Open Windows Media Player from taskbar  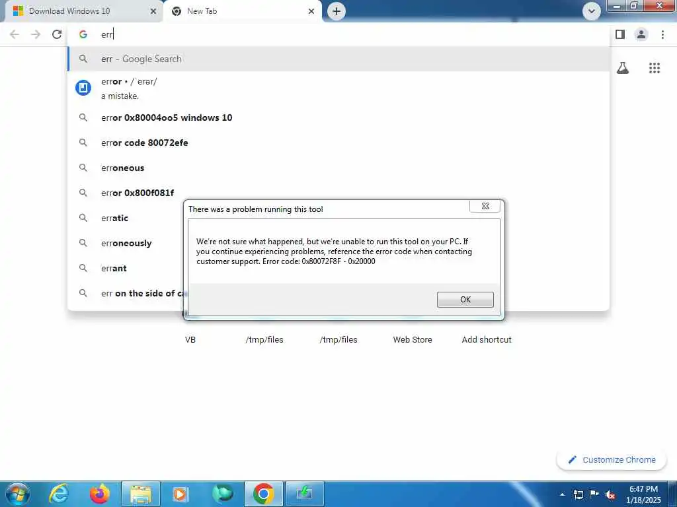tap(181, 494)
